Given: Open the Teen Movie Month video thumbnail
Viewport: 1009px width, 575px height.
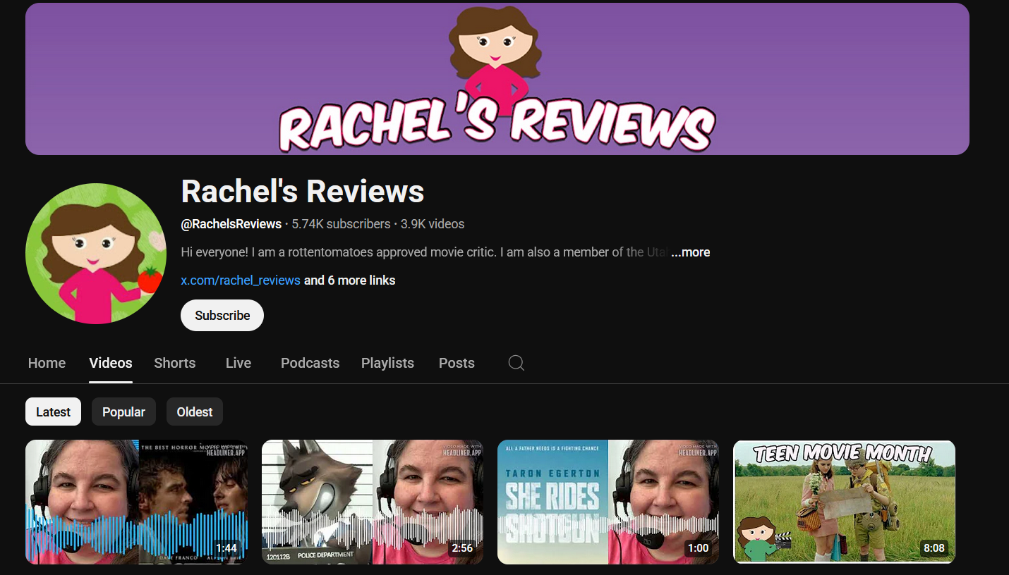Looking at the screenshot, I should (x=845, y=502).
